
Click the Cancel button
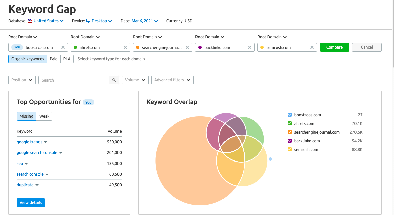point(367,47)
